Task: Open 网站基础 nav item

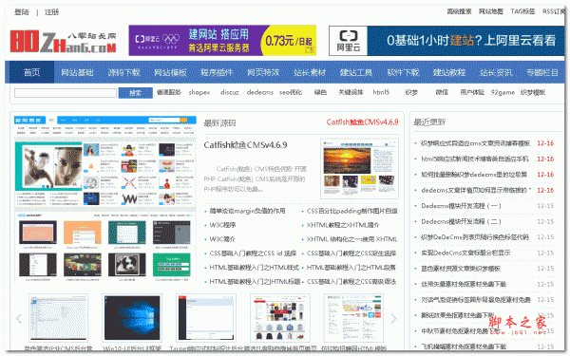Action: (77, 72)
